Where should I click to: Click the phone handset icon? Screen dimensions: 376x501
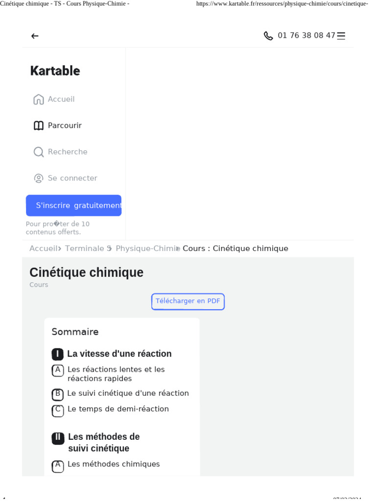pos(268,36)
